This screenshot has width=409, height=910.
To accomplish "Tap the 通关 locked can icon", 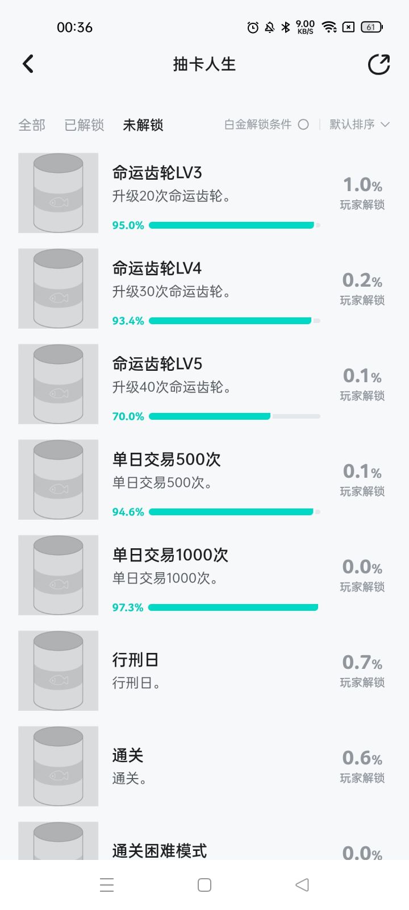I will [58, 766].
